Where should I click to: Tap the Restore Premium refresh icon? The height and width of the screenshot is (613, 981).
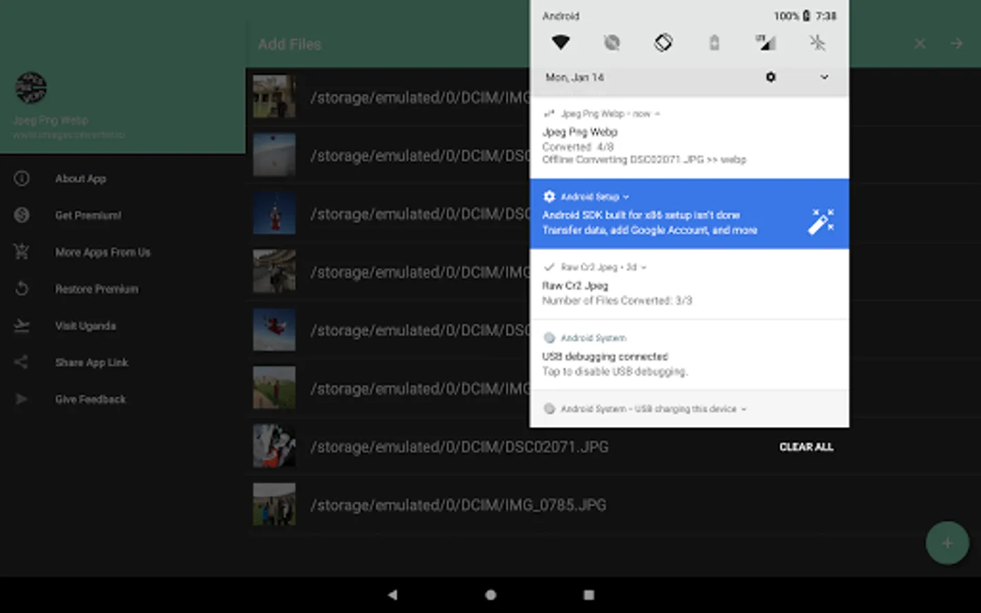(x=22, y=289)
